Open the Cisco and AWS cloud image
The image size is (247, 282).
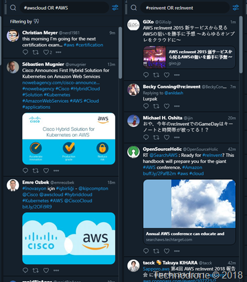(x=69, y=239)
